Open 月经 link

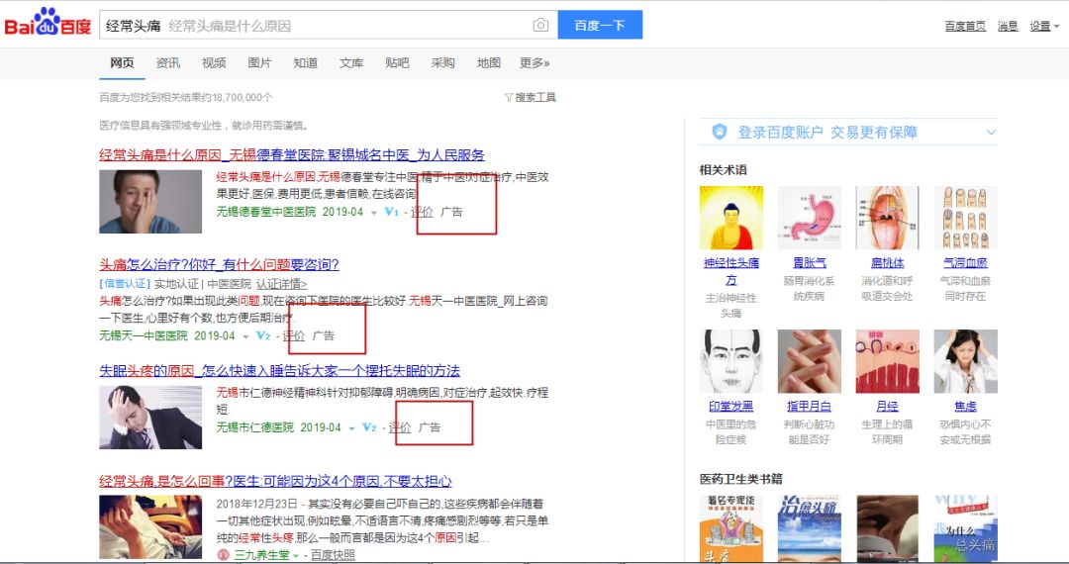point(887,407)
